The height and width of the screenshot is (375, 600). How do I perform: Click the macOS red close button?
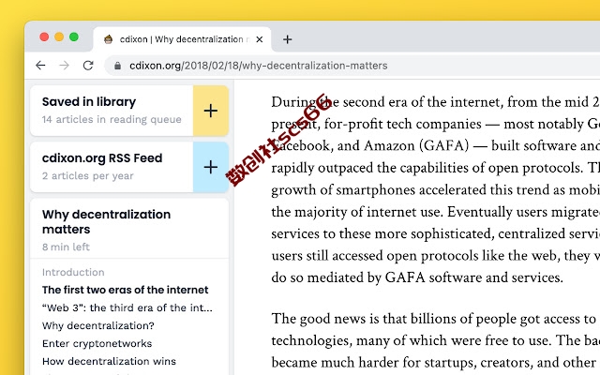[44, 37]
